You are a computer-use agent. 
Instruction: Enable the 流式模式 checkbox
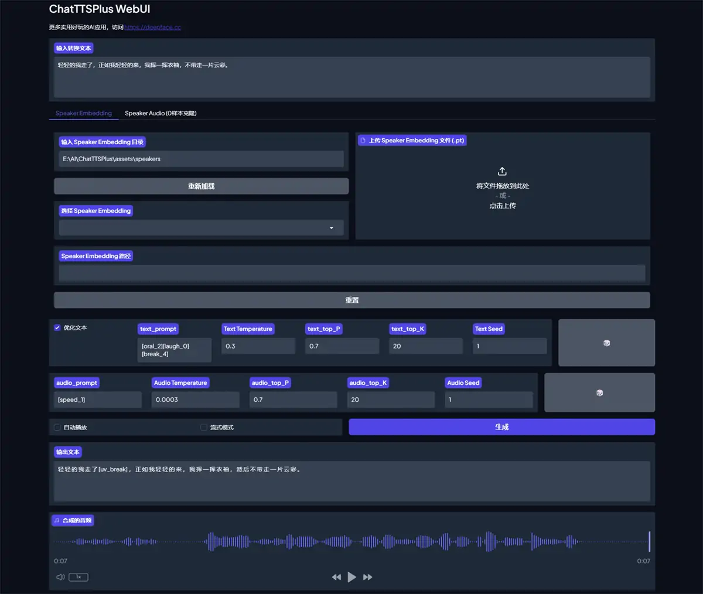[x=204, y=427]
